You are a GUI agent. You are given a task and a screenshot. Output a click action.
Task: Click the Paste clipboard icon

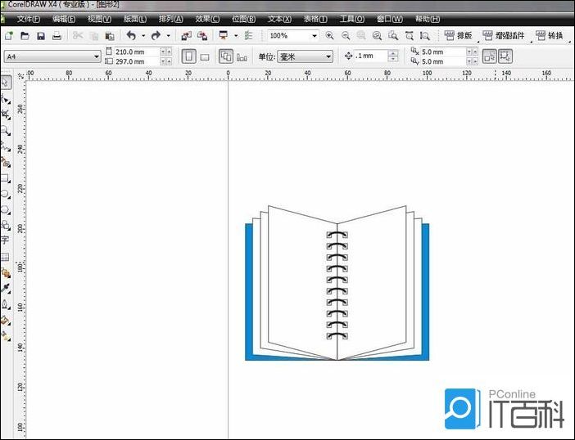point(110,36)
